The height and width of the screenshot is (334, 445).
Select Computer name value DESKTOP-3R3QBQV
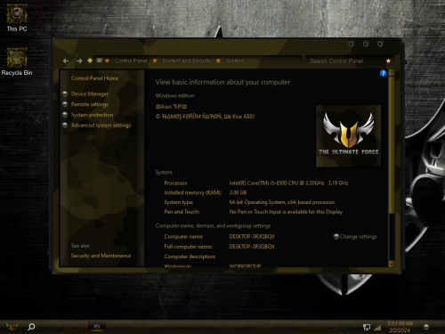[252, 237]
